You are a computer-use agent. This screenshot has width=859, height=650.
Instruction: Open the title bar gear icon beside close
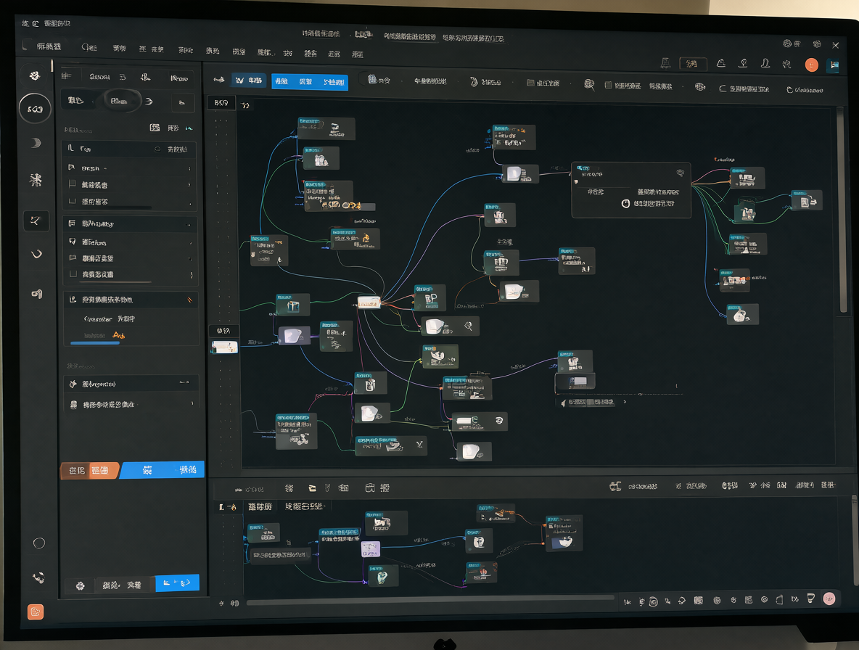(817, 44)
